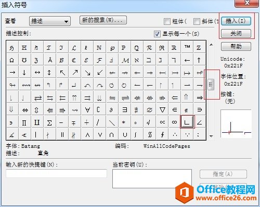Select the for-all ∀ symbol
260x207 pixels.
(87, 109)
